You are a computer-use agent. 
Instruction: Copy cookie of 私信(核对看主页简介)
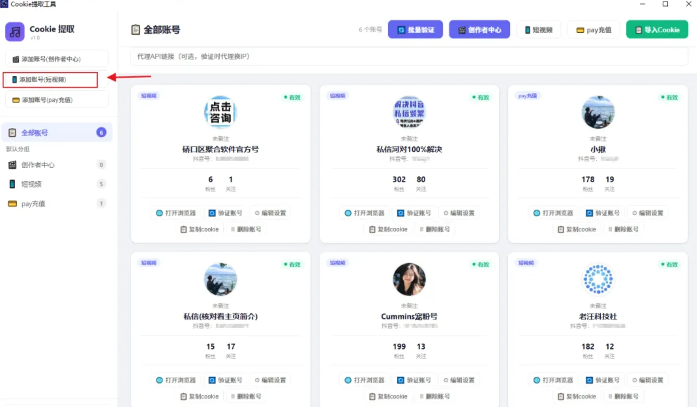click(x=199, y=396)
